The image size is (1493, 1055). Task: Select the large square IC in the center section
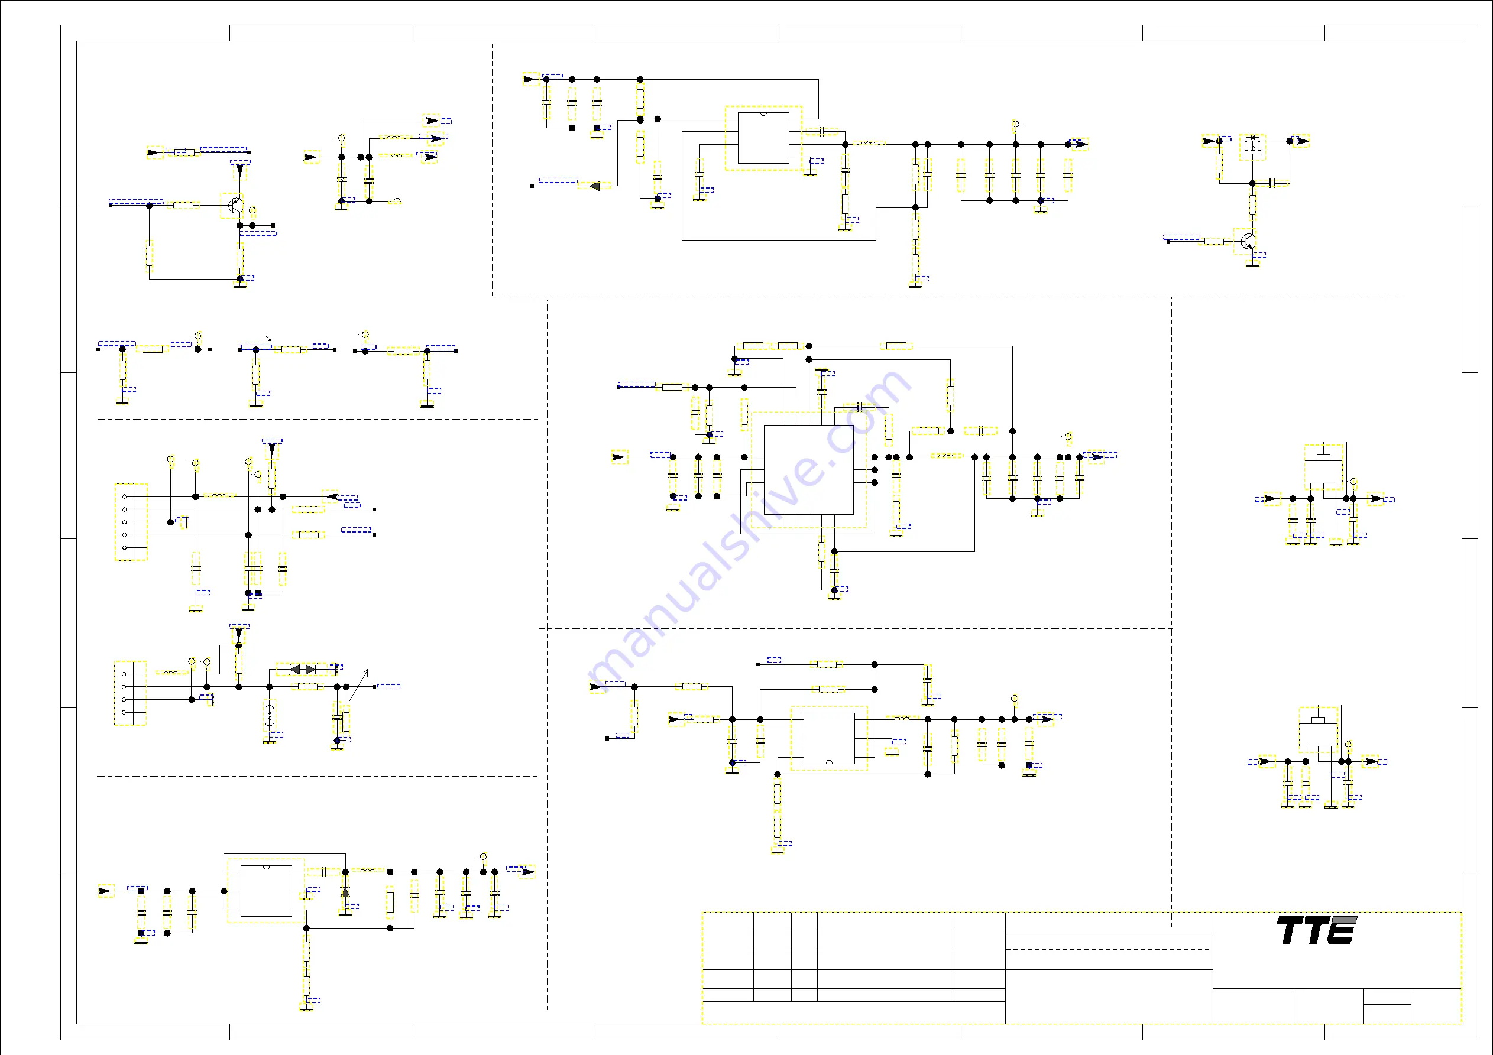[808, 469]
